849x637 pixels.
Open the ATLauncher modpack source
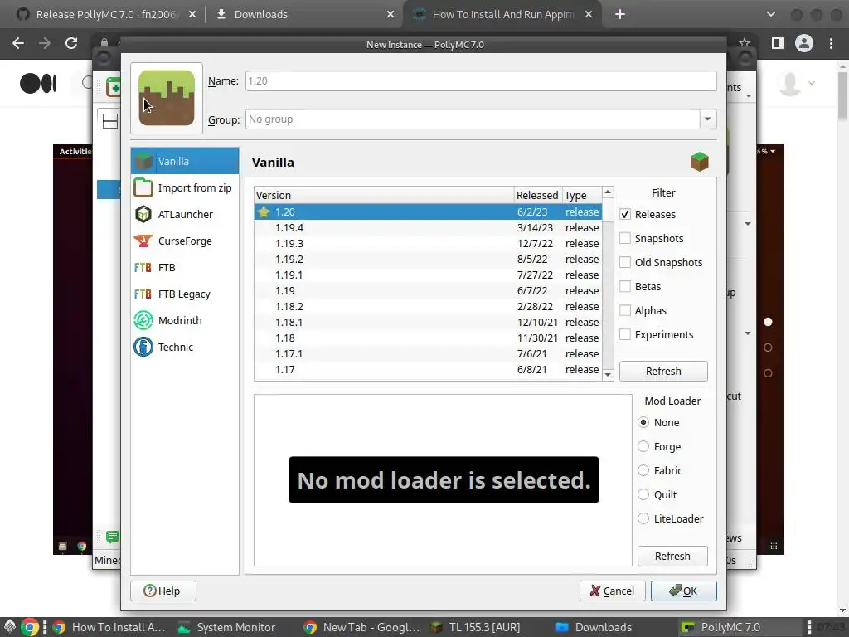coord(185,214)
